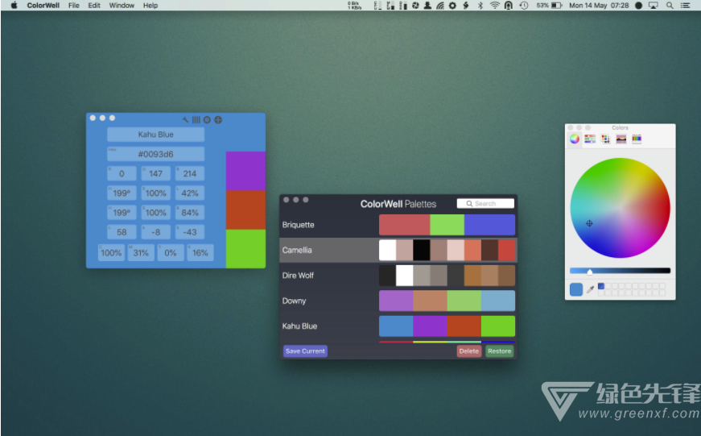Switch to color sliders tab in Colors panel
701x436 pixels.
pos(590,139)
